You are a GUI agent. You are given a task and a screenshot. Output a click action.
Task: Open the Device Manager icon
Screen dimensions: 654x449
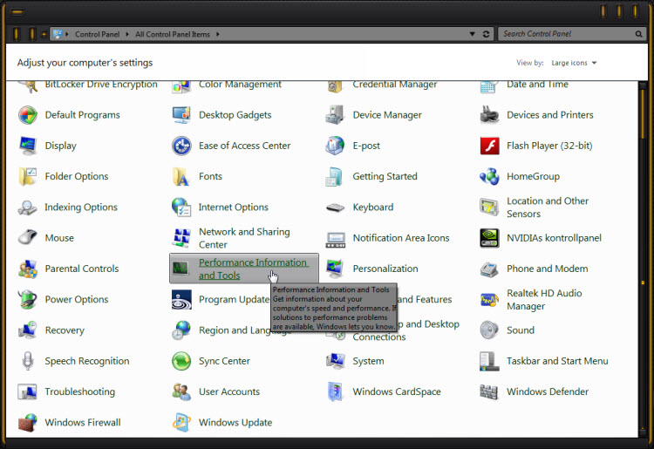(x=336, y=115)
